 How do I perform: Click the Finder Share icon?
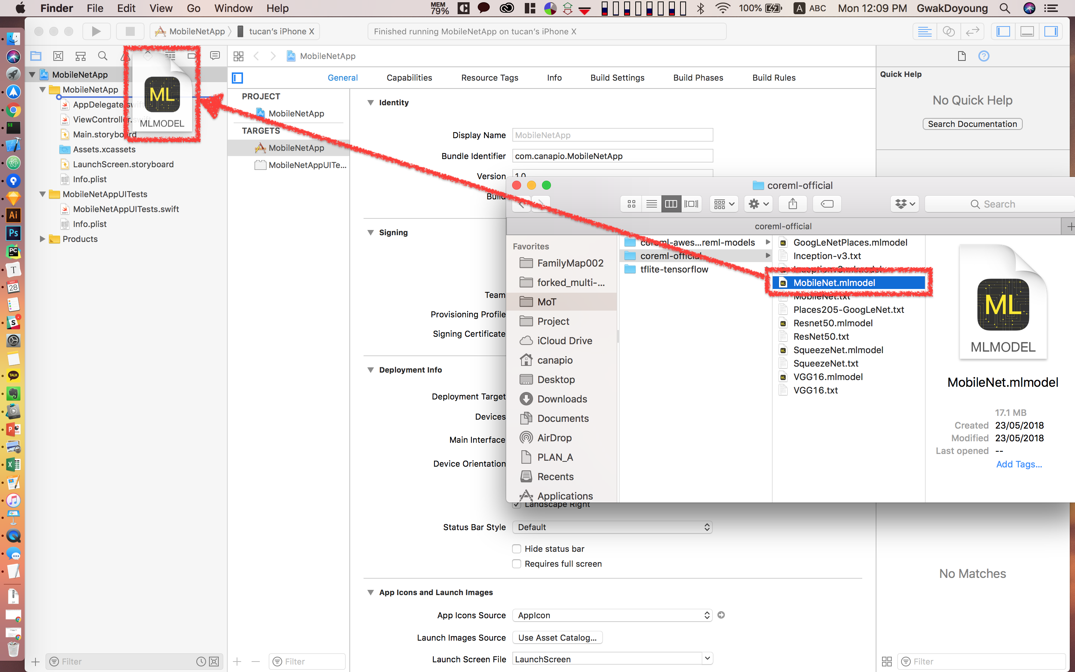coord(792,204)
